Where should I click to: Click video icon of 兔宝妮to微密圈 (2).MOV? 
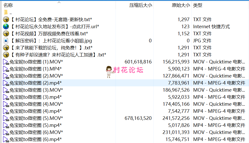point(6,76)
